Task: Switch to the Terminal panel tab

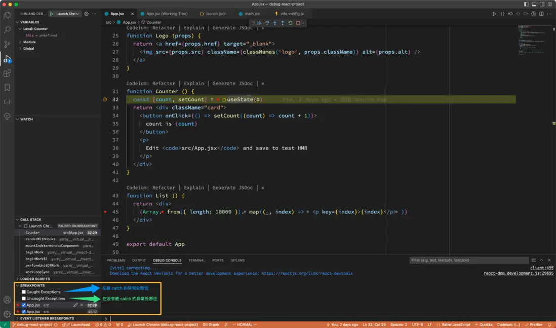Action: click(196, 260)
